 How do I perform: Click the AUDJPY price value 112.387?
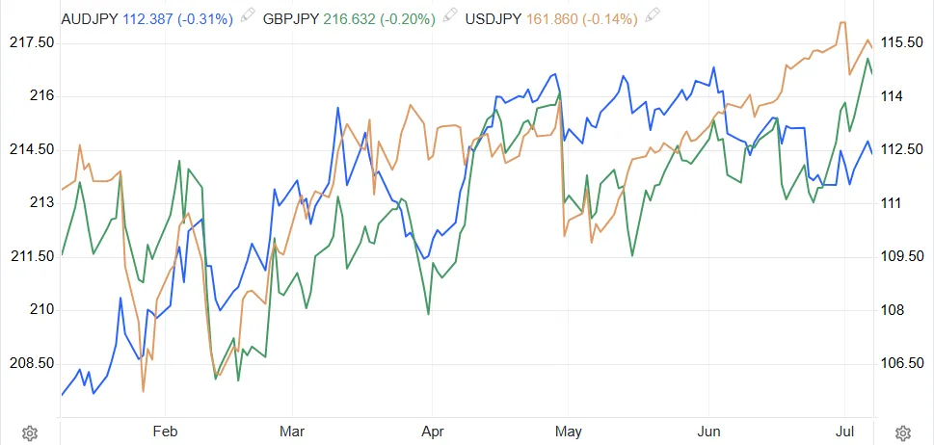[147, 19]
